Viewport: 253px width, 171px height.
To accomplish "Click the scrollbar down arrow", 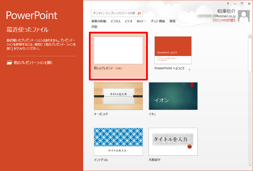I will pyautogui.click(x=250, y=165).
